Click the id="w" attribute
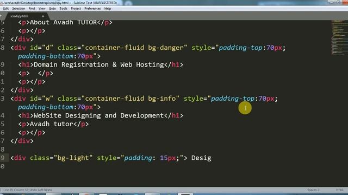 (41, 99)
